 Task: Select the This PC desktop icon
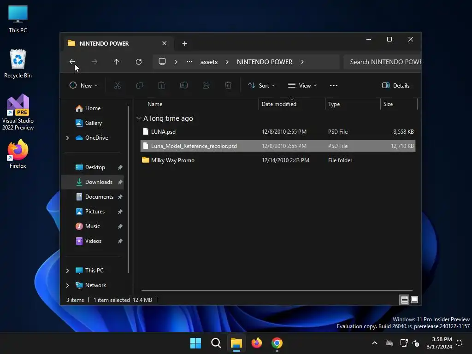point(18,19)
